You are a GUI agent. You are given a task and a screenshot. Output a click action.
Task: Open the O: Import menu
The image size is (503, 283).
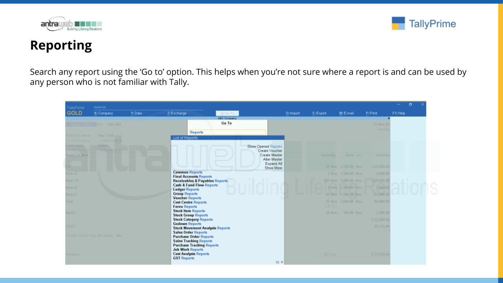pyautogui.click(x=293, y=113)
